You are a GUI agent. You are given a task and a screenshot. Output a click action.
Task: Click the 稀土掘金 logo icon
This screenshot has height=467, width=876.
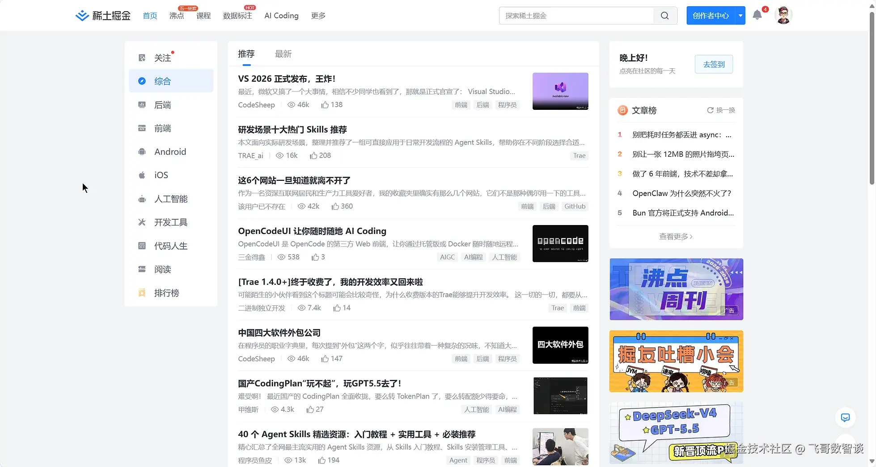[x=82, y=16]
